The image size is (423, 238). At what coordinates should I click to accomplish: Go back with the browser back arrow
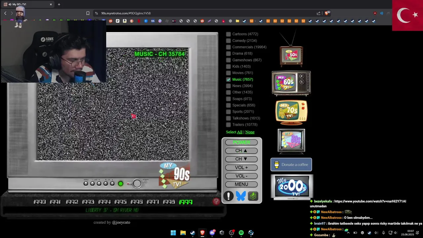tap(5, 13)
